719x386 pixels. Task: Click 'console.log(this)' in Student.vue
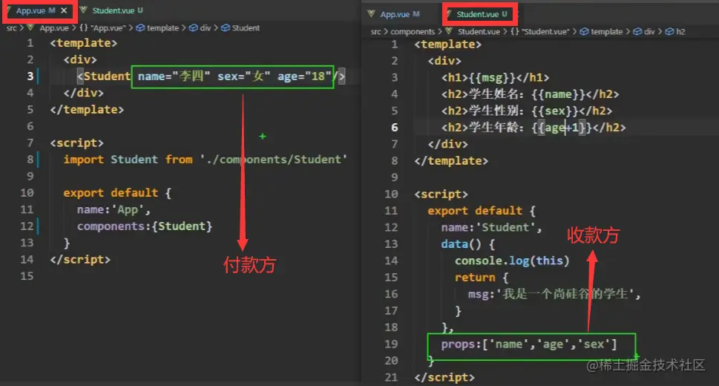512,261
